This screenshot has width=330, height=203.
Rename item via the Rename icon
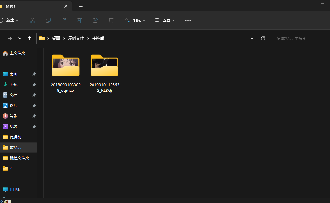coord(79,20)
